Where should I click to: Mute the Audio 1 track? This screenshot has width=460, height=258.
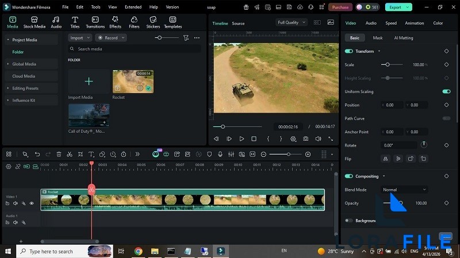16,222
